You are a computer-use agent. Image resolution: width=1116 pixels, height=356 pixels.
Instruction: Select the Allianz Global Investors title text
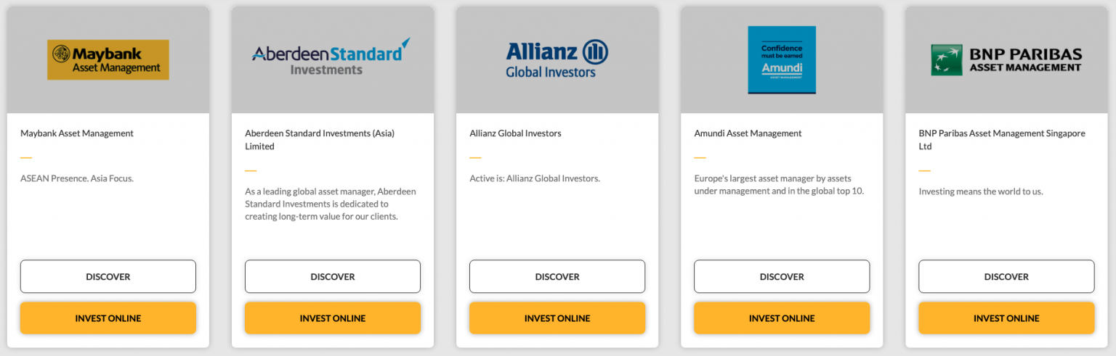(x=515, y=133)
